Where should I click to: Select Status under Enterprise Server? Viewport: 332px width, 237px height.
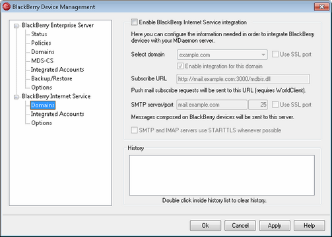tap(39, 34)
